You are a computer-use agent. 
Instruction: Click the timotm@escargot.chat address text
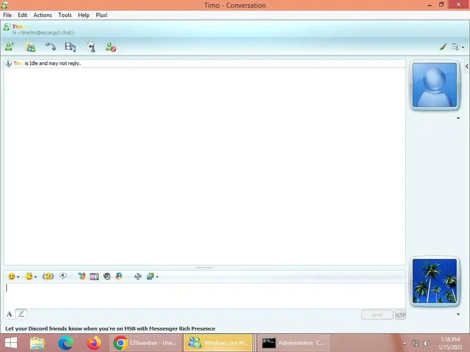46,33
